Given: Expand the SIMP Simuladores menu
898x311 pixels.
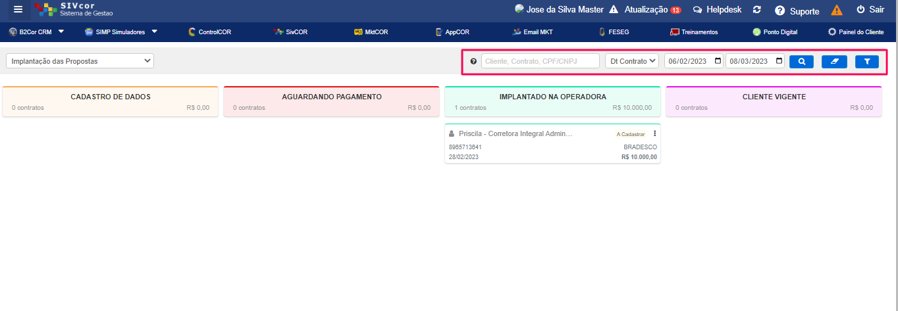Looking at the screenshot, I should [x=121, y=32].
